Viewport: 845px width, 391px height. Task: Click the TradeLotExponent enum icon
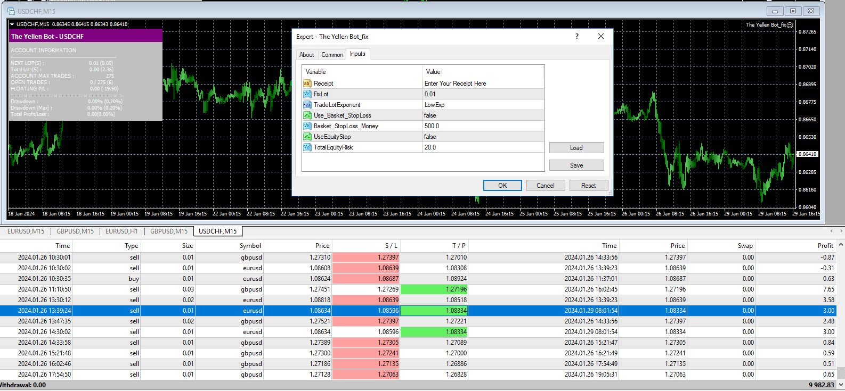tap(307, 105)
